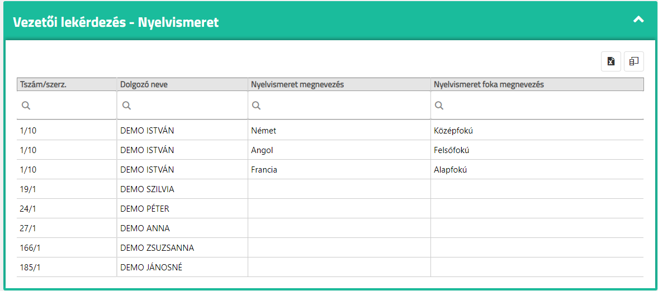Click search icon in Nyelvismeret megnevezés filter
The image size is (658, 291).
point(256,105)
